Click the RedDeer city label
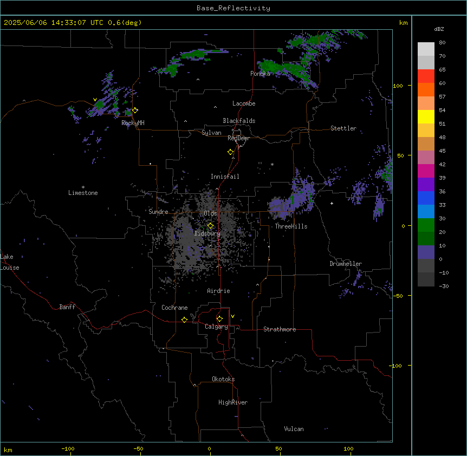 pos(238,138)
